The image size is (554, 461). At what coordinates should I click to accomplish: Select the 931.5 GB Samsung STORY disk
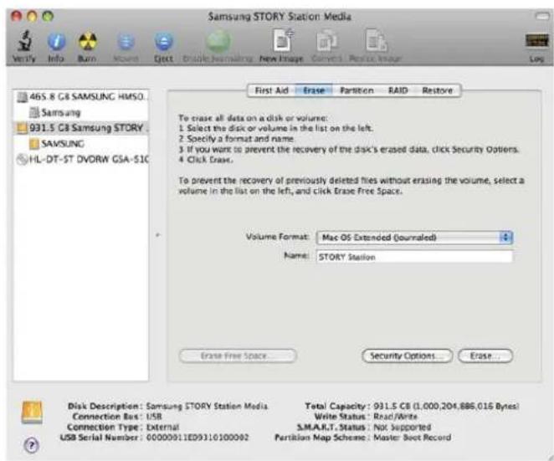click(x=81, y=128)
